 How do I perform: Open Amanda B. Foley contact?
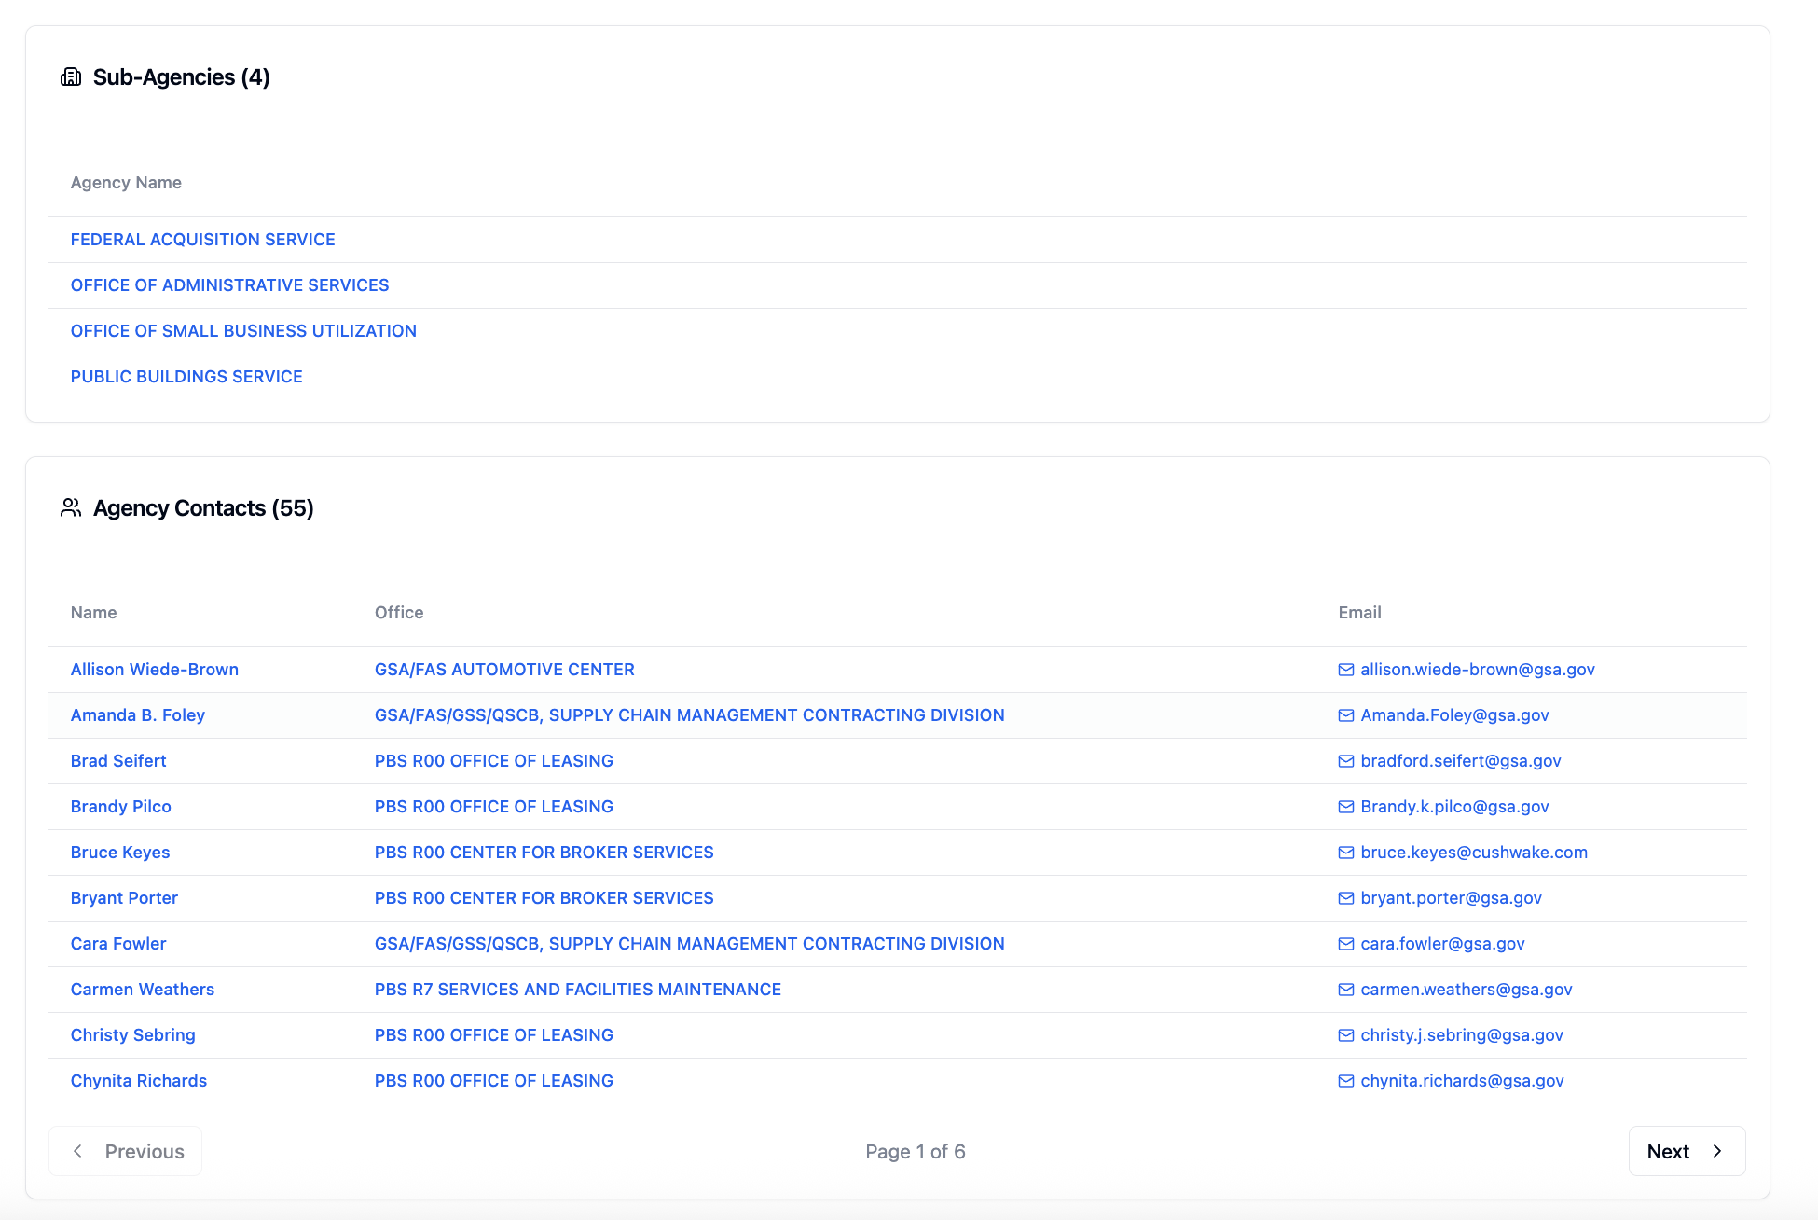(137, 715)
